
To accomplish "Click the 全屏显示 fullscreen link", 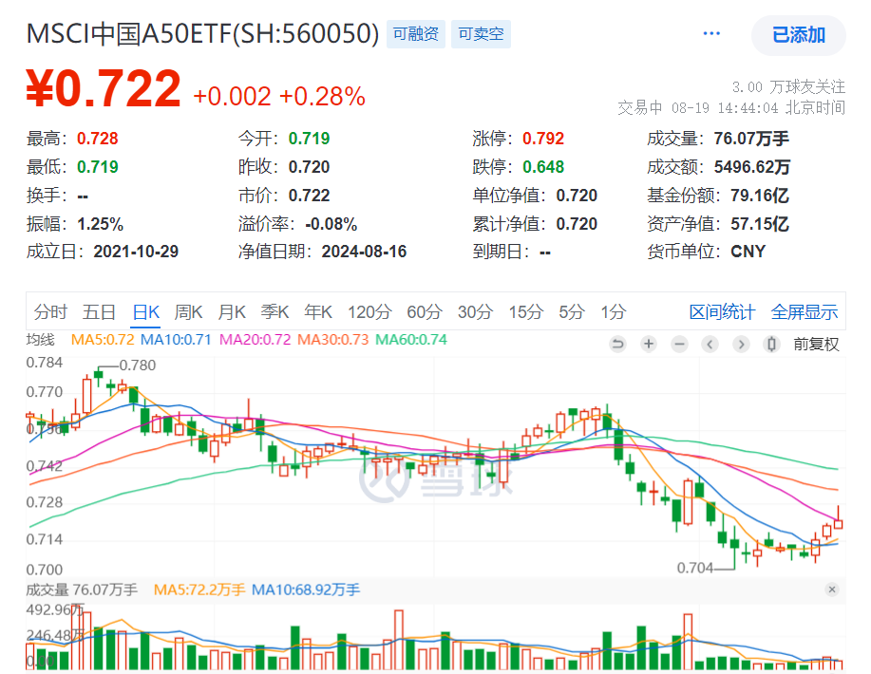I will coord(803,311).
